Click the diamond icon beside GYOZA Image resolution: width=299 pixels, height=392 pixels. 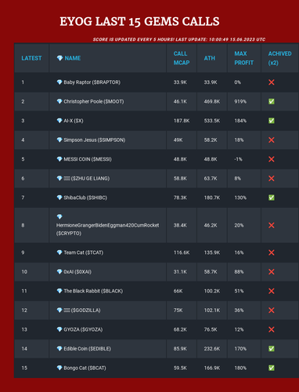[x=59, y=329]
